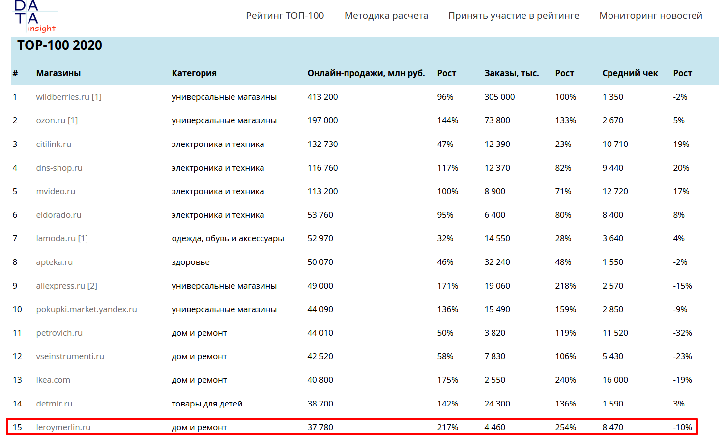Follow the dns-shop.ru link

(x=59, y=168)
